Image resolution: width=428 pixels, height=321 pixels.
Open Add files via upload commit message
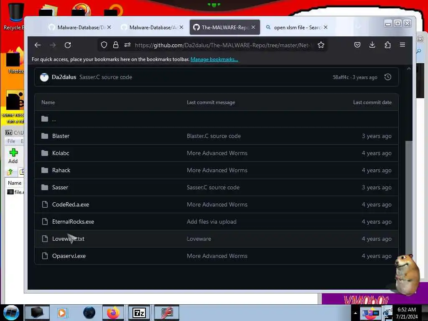tap(211, 222)
